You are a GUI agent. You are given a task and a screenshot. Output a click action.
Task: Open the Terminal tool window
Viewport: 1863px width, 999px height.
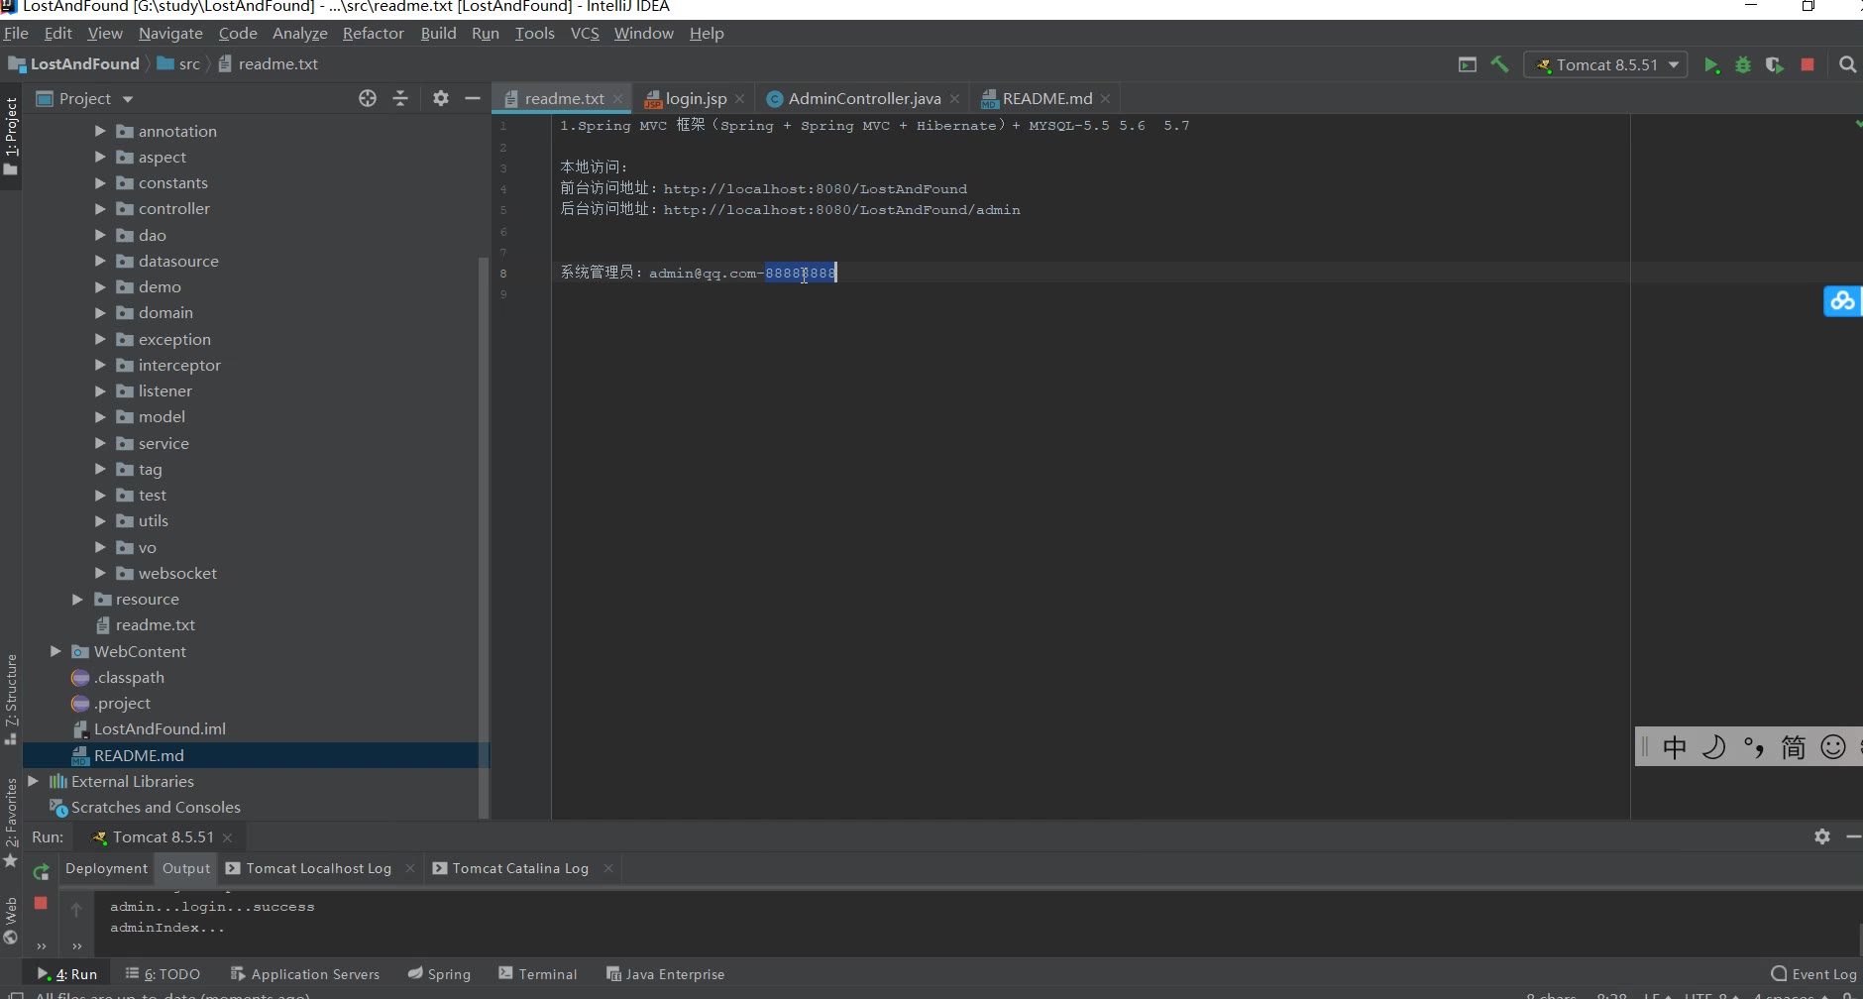pos(538,974)
